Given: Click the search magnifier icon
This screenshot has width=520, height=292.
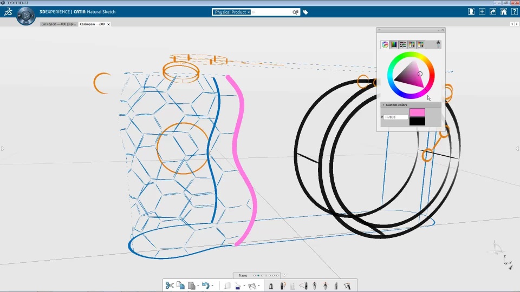Looking at the screenshot, I should [x=295, y=12].
